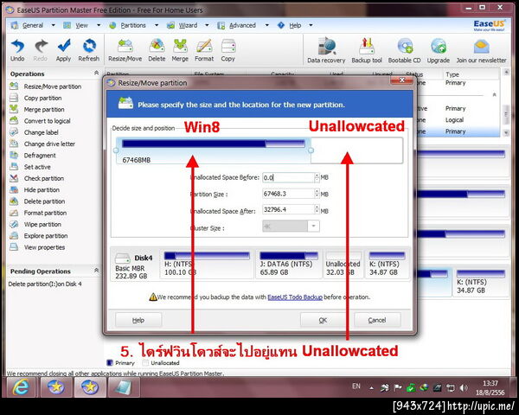Click the Unallocated Space Before spinner

click(317, 177)
